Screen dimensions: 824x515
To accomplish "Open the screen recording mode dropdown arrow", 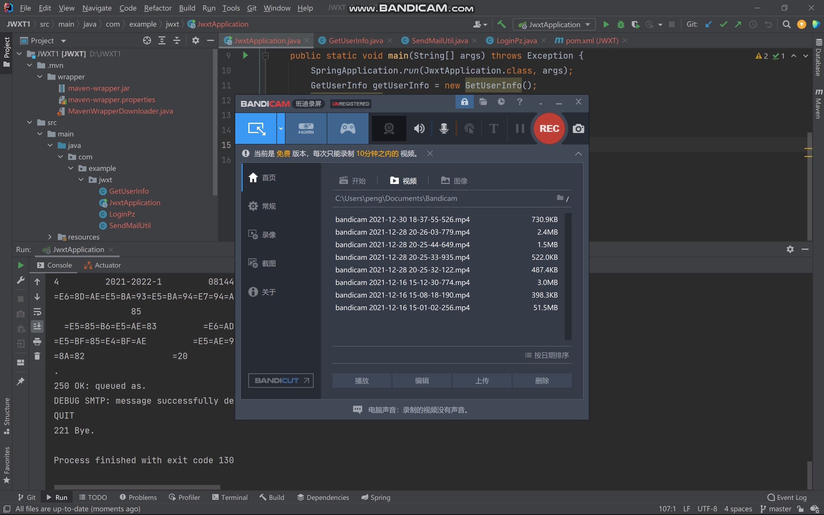I will pyautogui.click(x=281, y=128).
